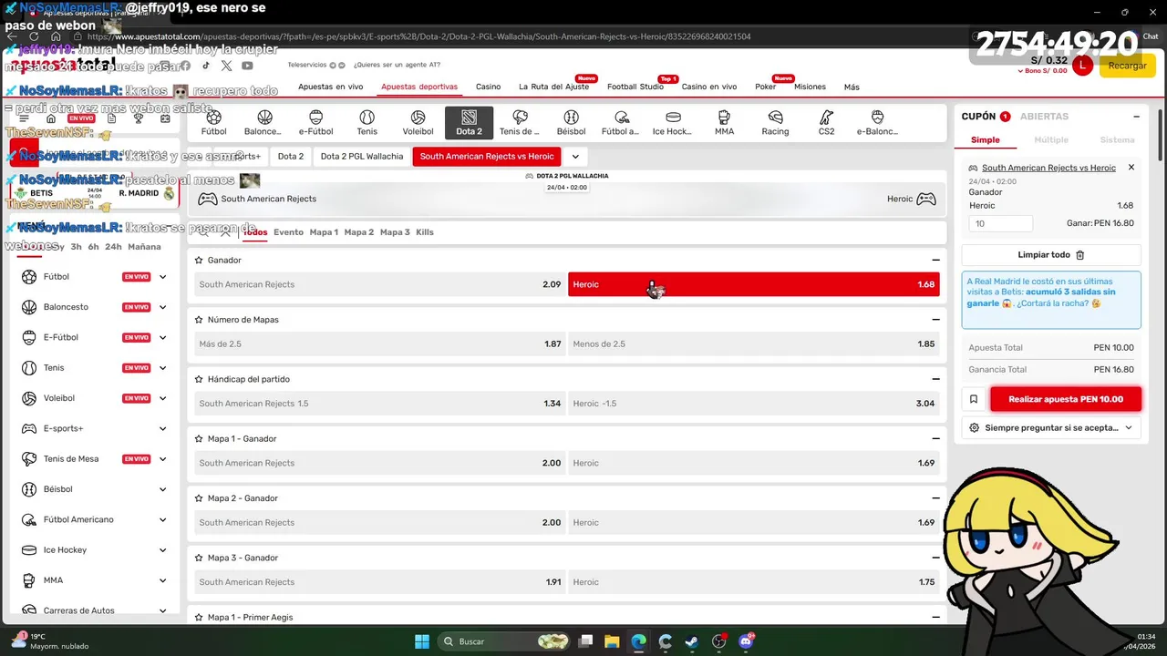
Task: Open the TikTok social link in header
Action: [x=206, y=66]
